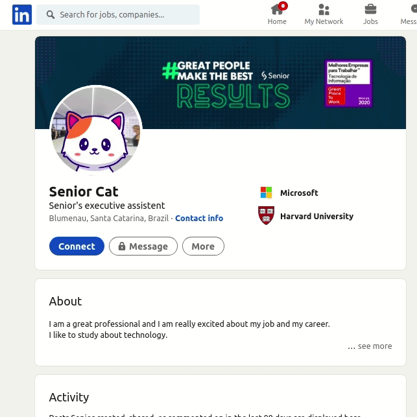View the Senior Cat profile photo
The width and height of the screenshot is (417, 417).
point(96,131)
